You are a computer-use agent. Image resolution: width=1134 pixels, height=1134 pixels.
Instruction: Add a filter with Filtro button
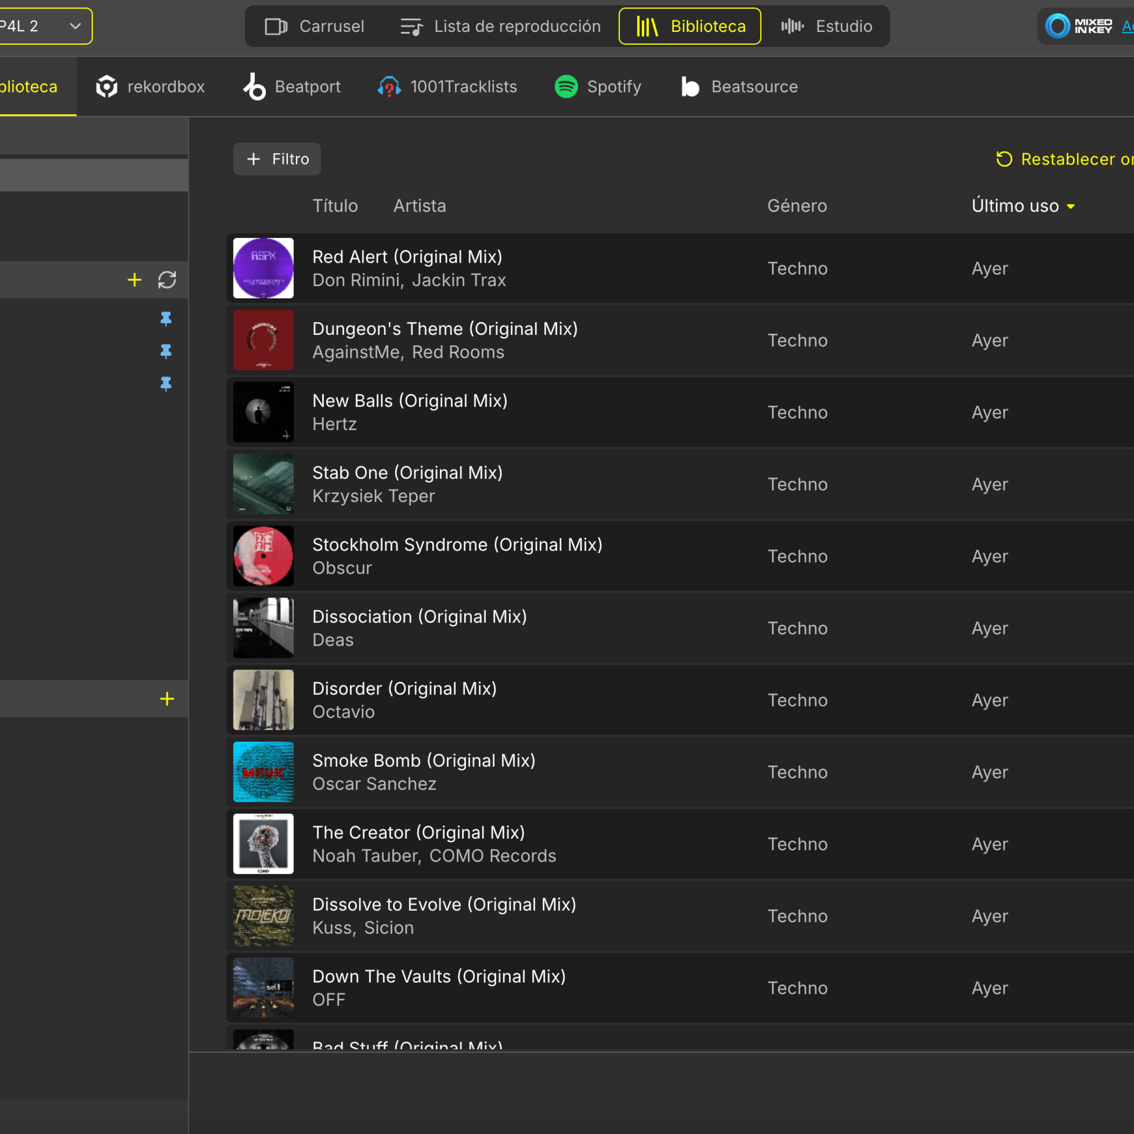(x=277, y=159)
